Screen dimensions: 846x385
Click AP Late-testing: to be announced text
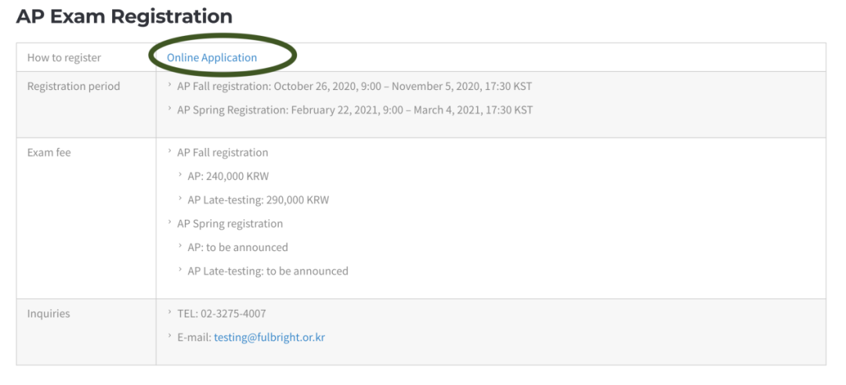(x=268, y=272)
